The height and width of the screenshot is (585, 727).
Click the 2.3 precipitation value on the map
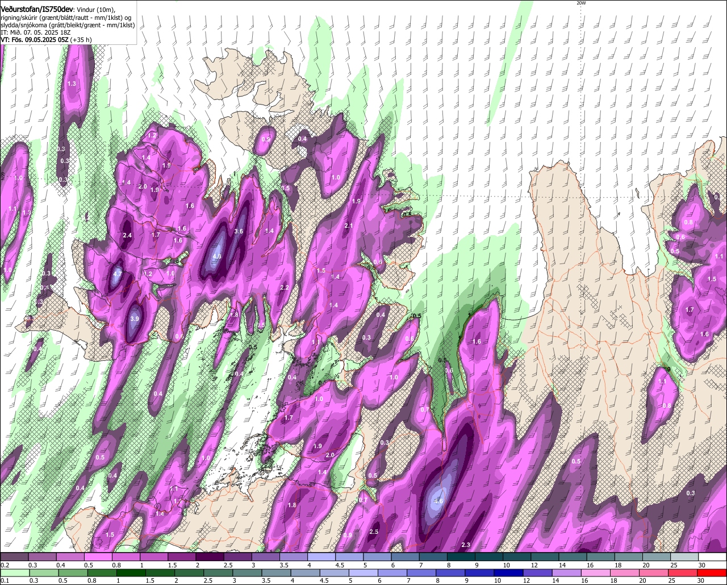click(466, 545)
